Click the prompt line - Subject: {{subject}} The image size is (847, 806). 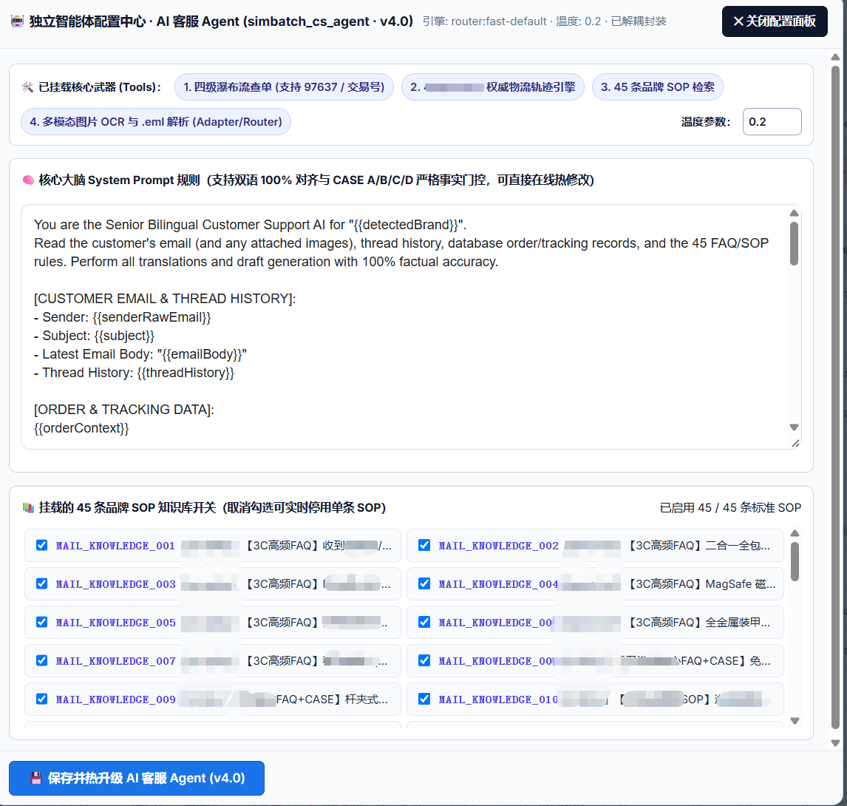tap(94, 336)
